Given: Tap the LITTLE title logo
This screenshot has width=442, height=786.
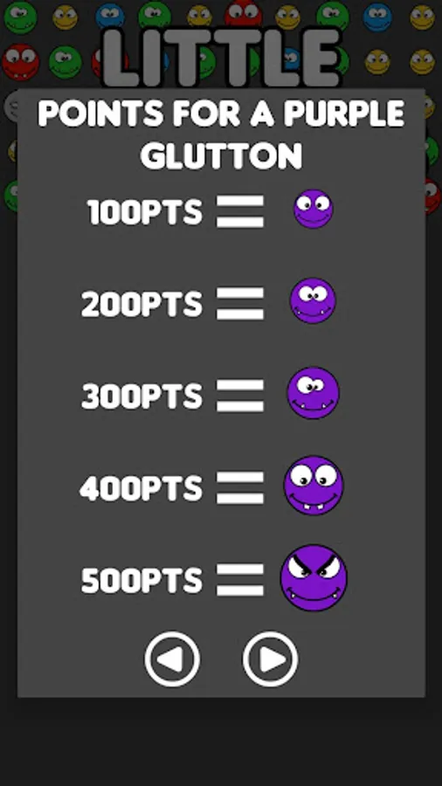Looking at the screenshot, I should pyautogui.click(x=222, y=58).
